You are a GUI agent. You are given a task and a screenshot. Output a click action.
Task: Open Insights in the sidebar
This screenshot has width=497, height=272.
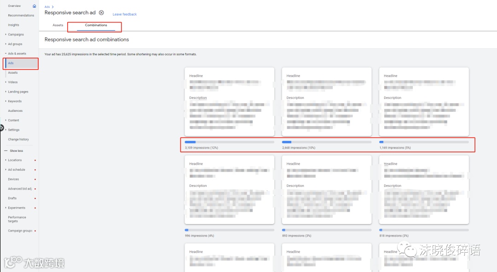13,25
